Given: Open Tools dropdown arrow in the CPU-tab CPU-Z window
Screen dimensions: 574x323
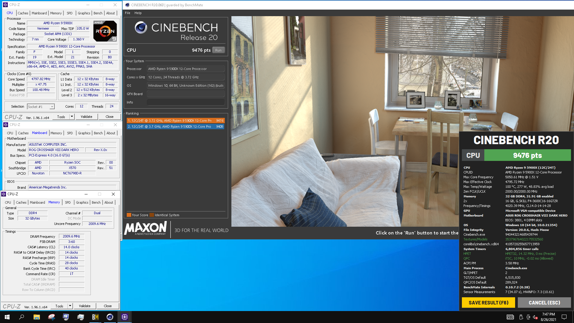Looking at the screenshot, I should 72,117.
